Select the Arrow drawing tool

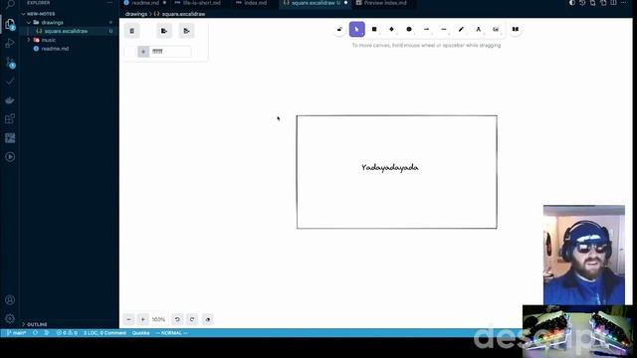click(x=426, y=29)
